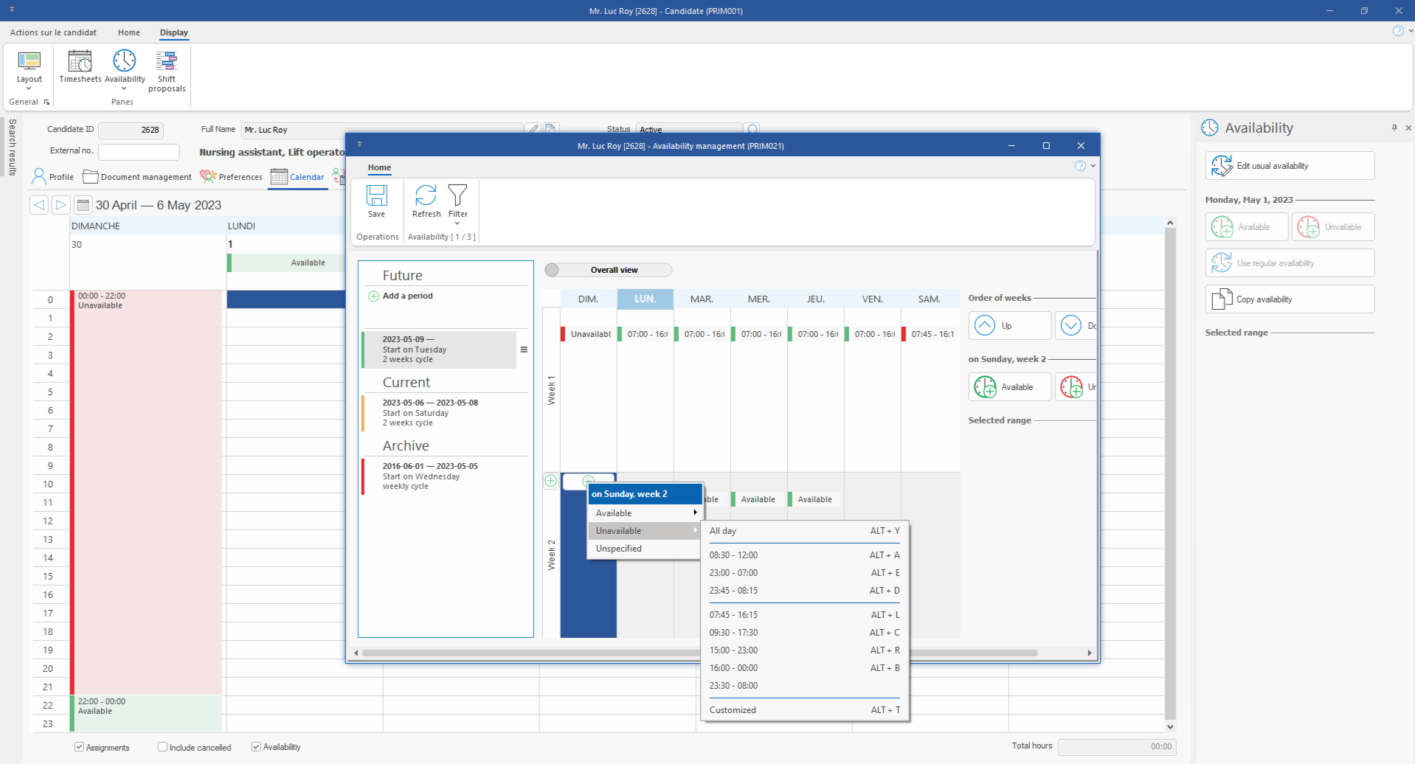Open the date picker calendar icon
The width and height of the screenshot is (1415, 764).
pyautogui.click(x=83, y=205)
